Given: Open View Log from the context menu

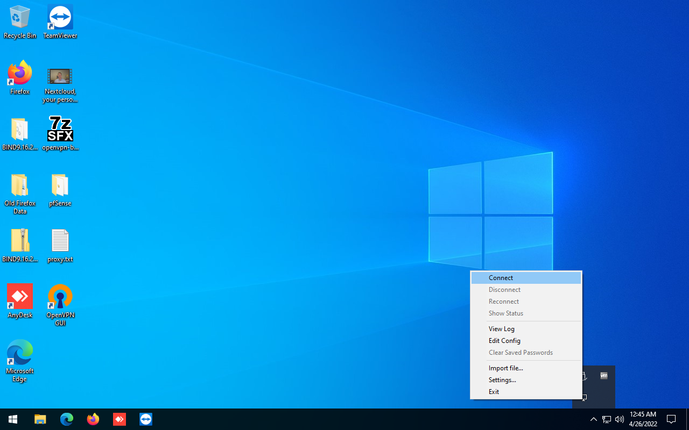Looking at the screenshot, I should coord(501,329).
